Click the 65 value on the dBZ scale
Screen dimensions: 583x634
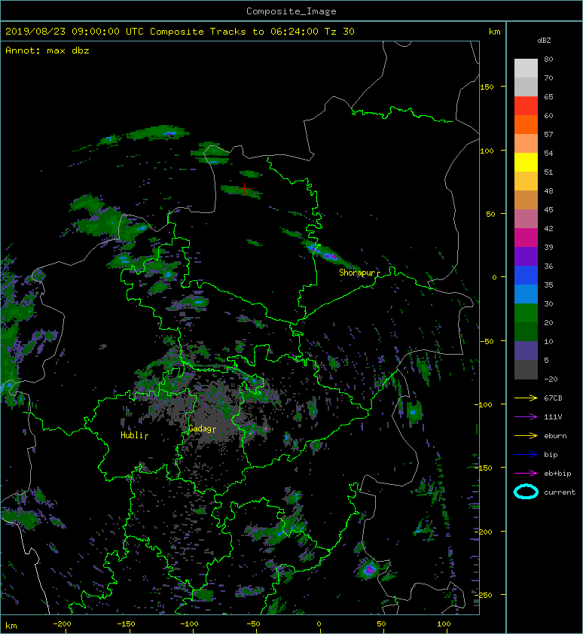pyautogui.click(x=548, y=96)
